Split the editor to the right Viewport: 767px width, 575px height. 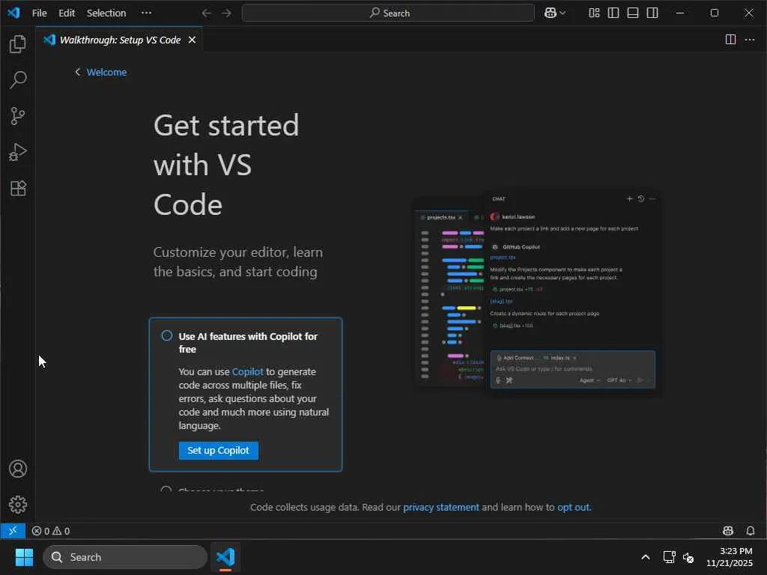(730, 40)
